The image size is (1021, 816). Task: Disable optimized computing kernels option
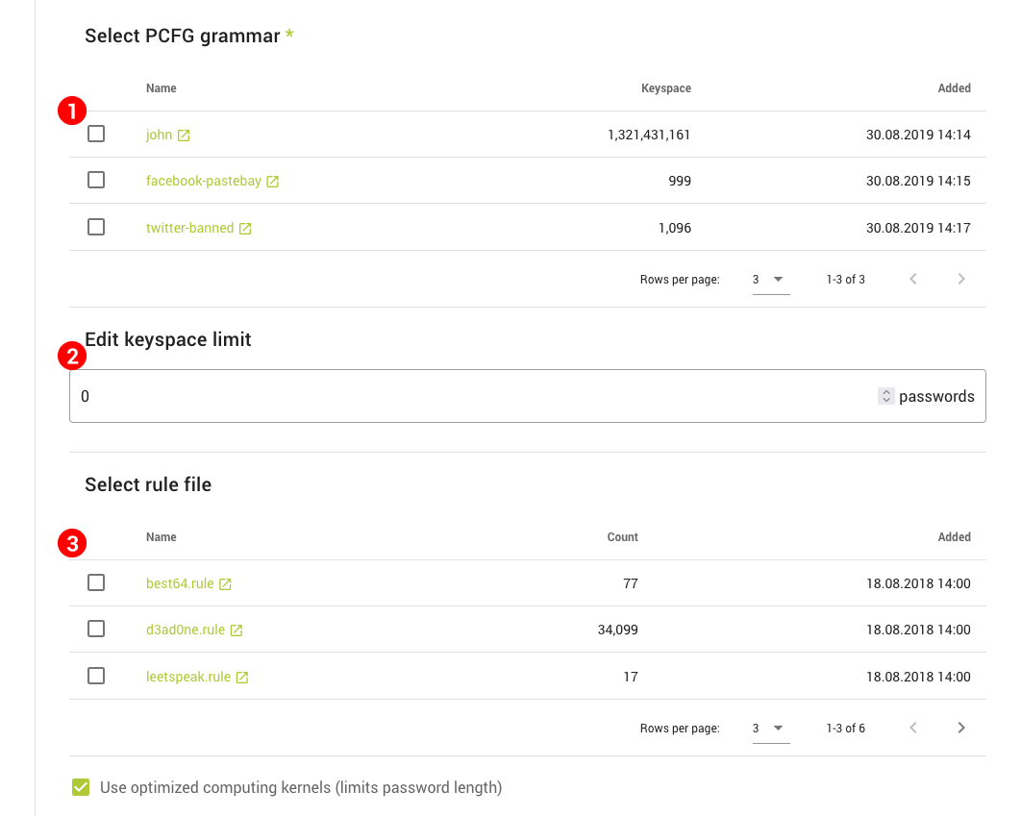click(81, 788)
